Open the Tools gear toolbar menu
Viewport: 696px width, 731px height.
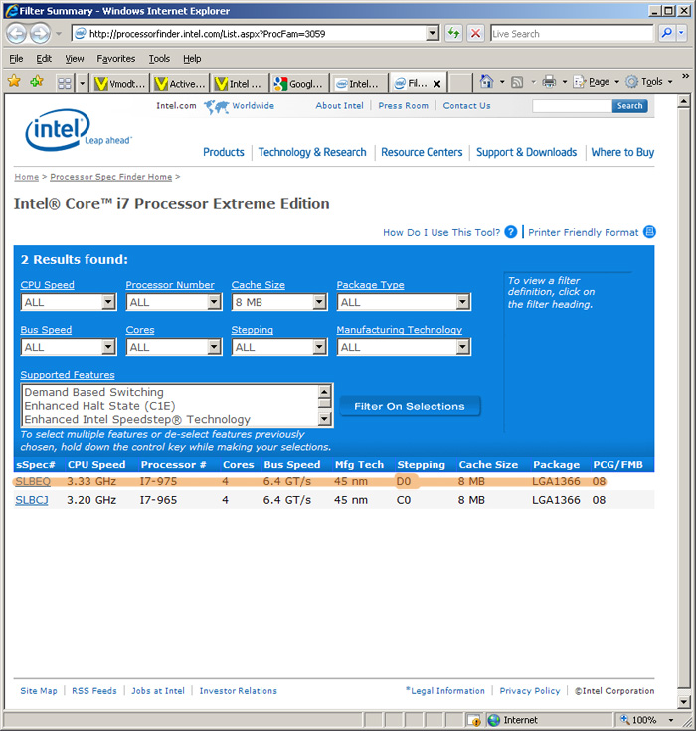point(649,82)
